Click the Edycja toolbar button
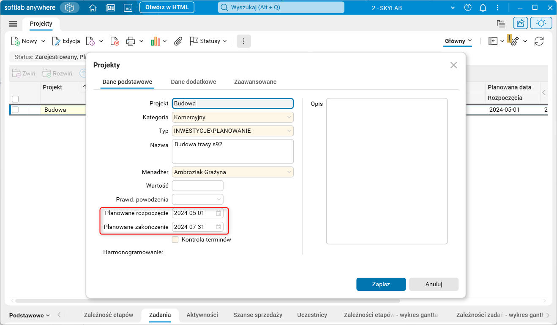The height and width of the screenshot is (325, 557). pyautogui.click(x=66, y=41)
